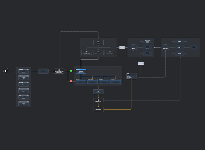The height and width of the screenshot is (150, 205).
Task: Click the hourglass icon in the trigger node
Action: point(59,70)
